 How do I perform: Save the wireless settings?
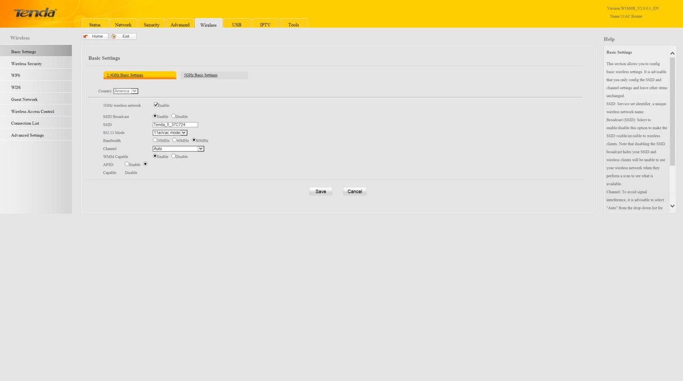[x=321, y=191]
